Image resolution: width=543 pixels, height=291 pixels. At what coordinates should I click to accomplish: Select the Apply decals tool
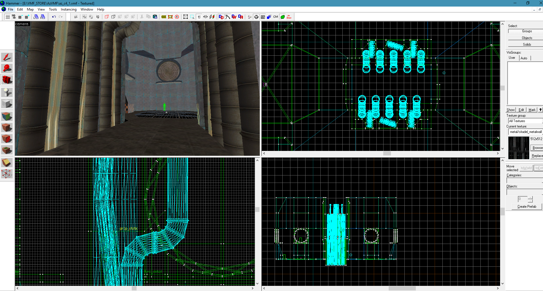click(x=7, y=139)
